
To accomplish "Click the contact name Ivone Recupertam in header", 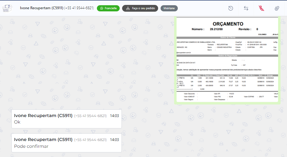I will tap(42, 8).
